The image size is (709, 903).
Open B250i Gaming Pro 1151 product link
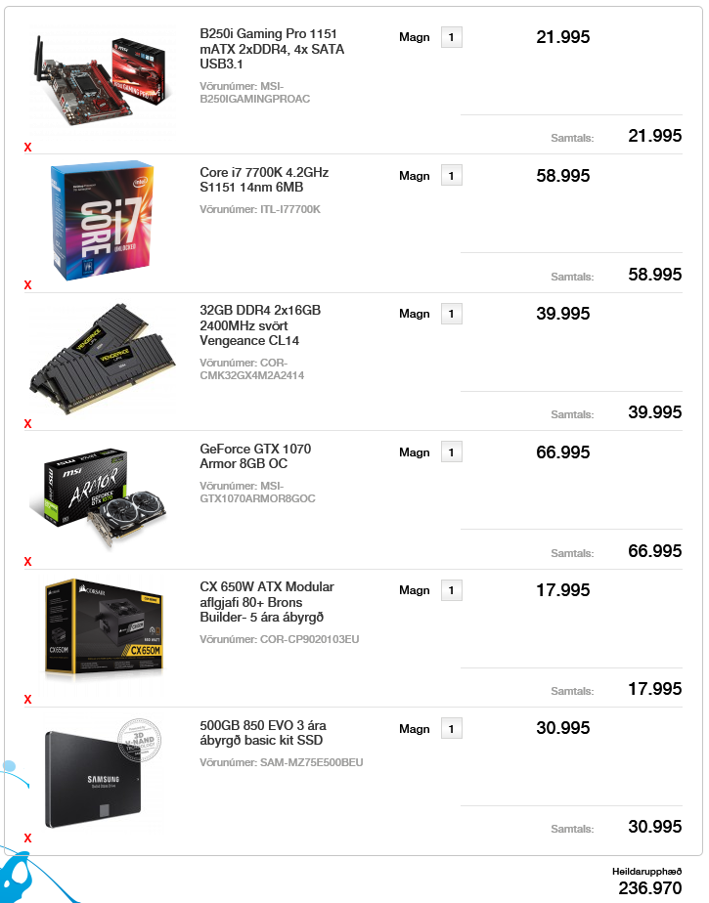click(272, 49)
